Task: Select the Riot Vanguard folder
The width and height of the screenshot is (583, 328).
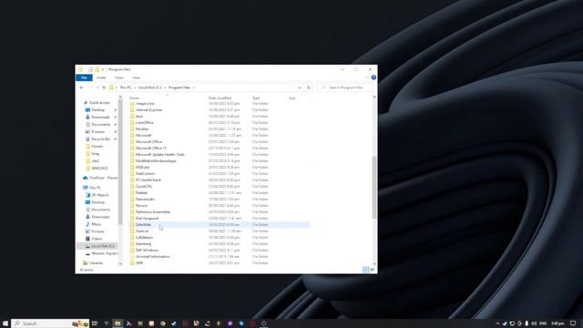Action: point(147,219)
